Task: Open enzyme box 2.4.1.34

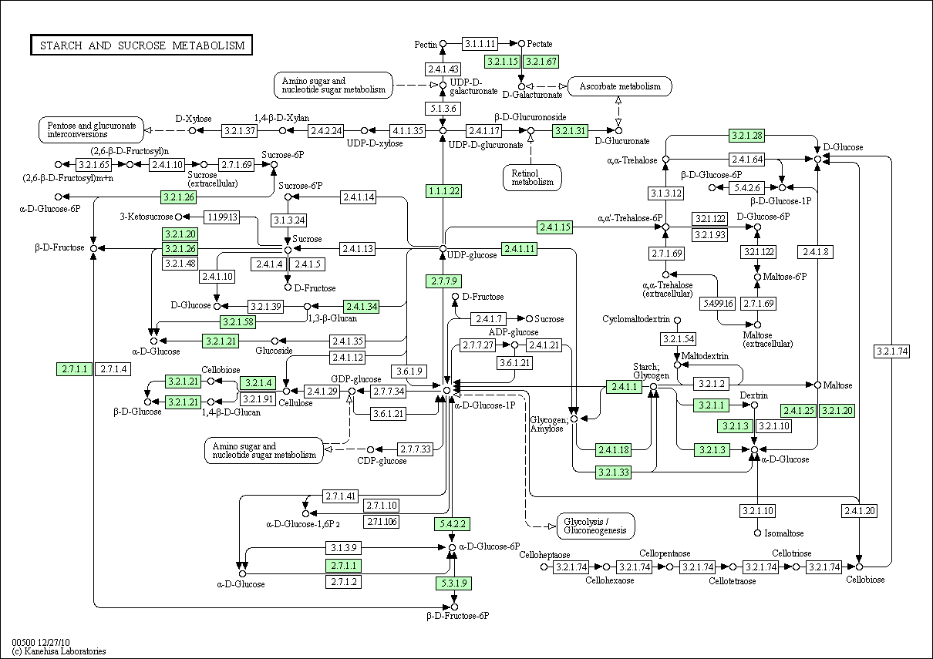Action: point(362,307)
